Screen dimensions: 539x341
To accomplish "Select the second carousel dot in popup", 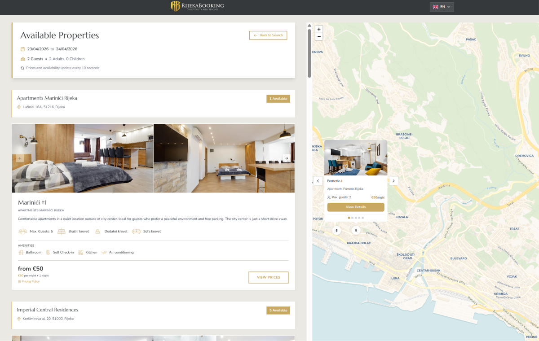I will click(x=352, y=218).
